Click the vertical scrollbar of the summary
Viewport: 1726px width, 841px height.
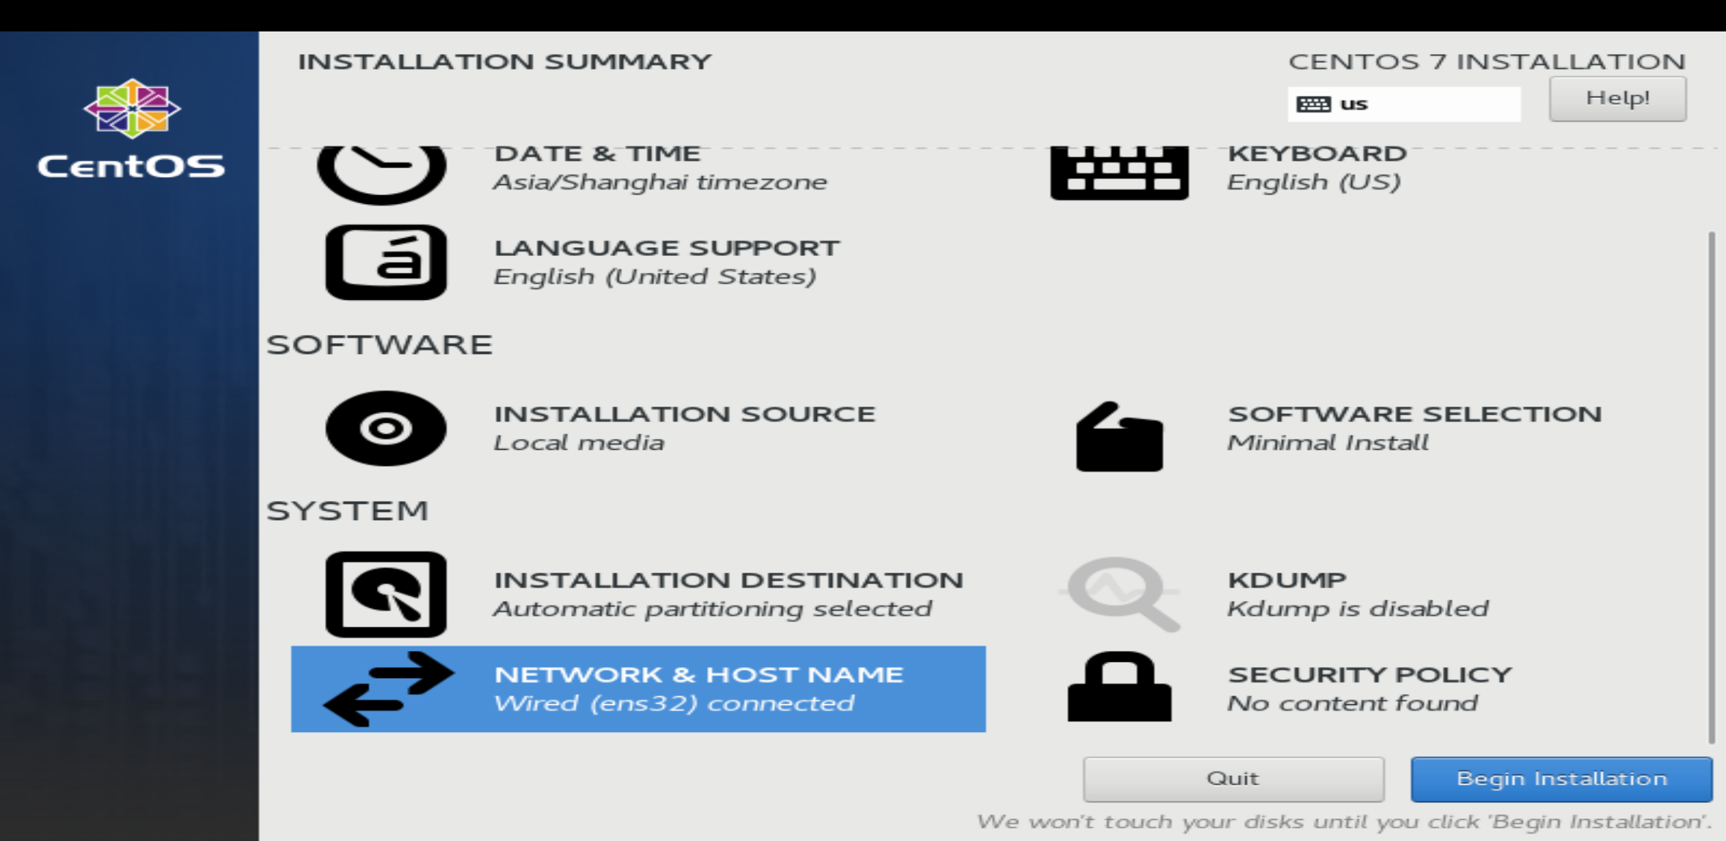pyautogui.click(x=1711, y=486)
